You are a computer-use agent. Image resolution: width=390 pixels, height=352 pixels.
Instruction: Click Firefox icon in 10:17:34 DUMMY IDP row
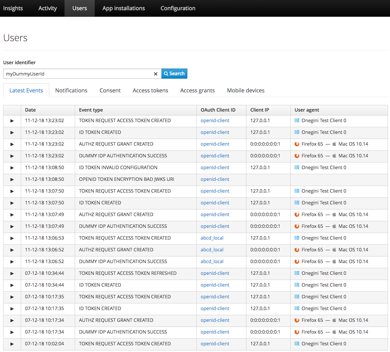pyautogui.click(x=297, y=332)
